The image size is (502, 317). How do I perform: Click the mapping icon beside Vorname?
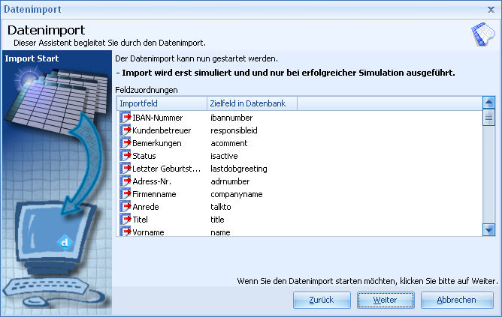125,231
